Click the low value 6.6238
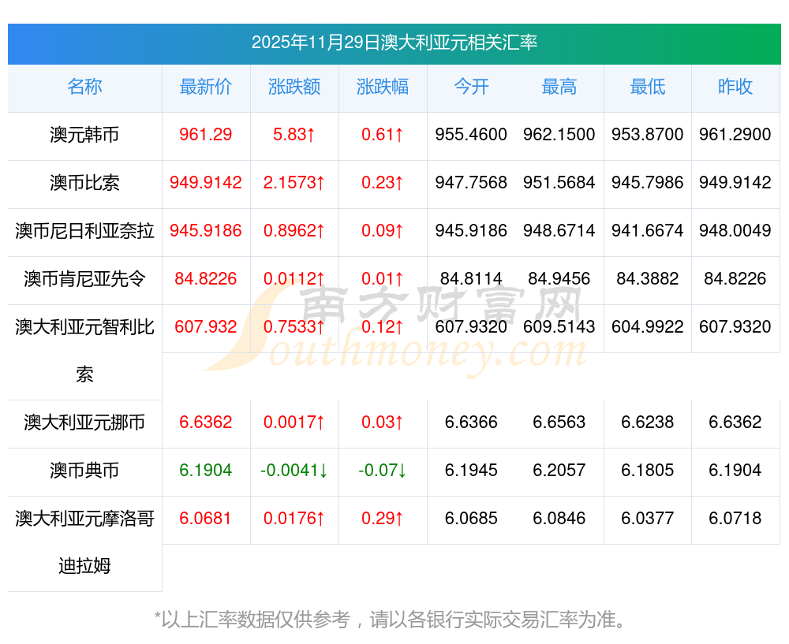Viewport: 789px width, 644px height. pos(648,423)
